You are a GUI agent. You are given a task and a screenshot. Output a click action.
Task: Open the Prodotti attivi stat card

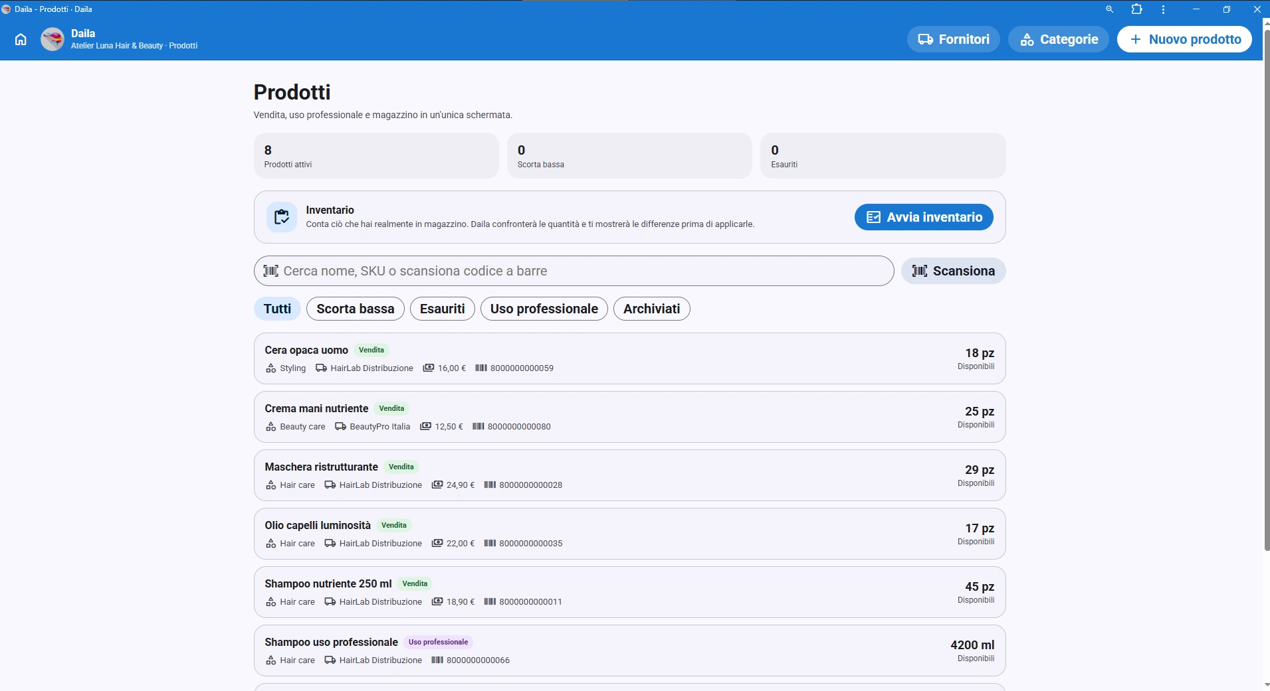click(376, 155)
